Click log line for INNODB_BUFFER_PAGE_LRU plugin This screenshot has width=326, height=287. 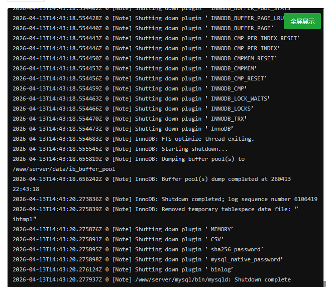(148, 18)
